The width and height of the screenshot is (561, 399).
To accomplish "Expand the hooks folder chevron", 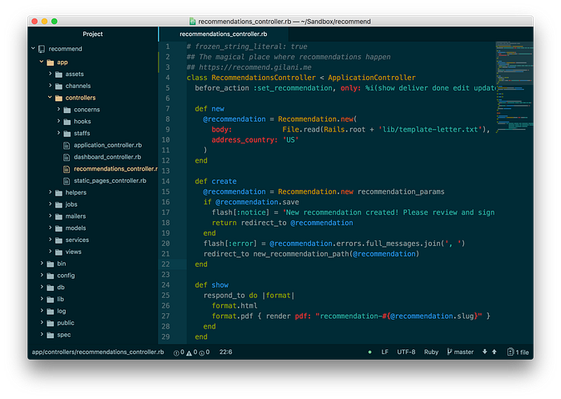I will point(59,121).
